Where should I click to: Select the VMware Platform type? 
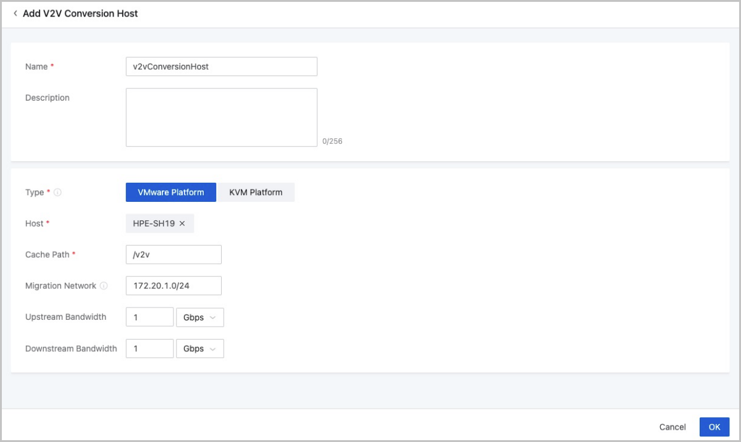click(x=170, y=193)
